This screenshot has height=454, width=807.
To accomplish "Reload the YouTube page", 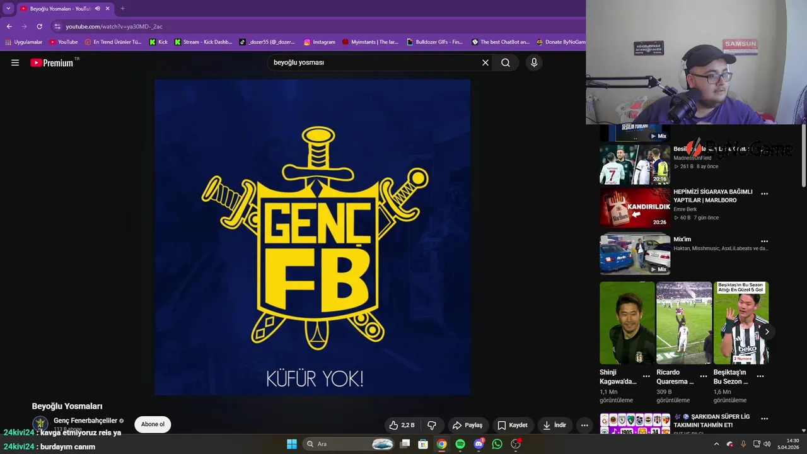I will (x=39, y=26).
